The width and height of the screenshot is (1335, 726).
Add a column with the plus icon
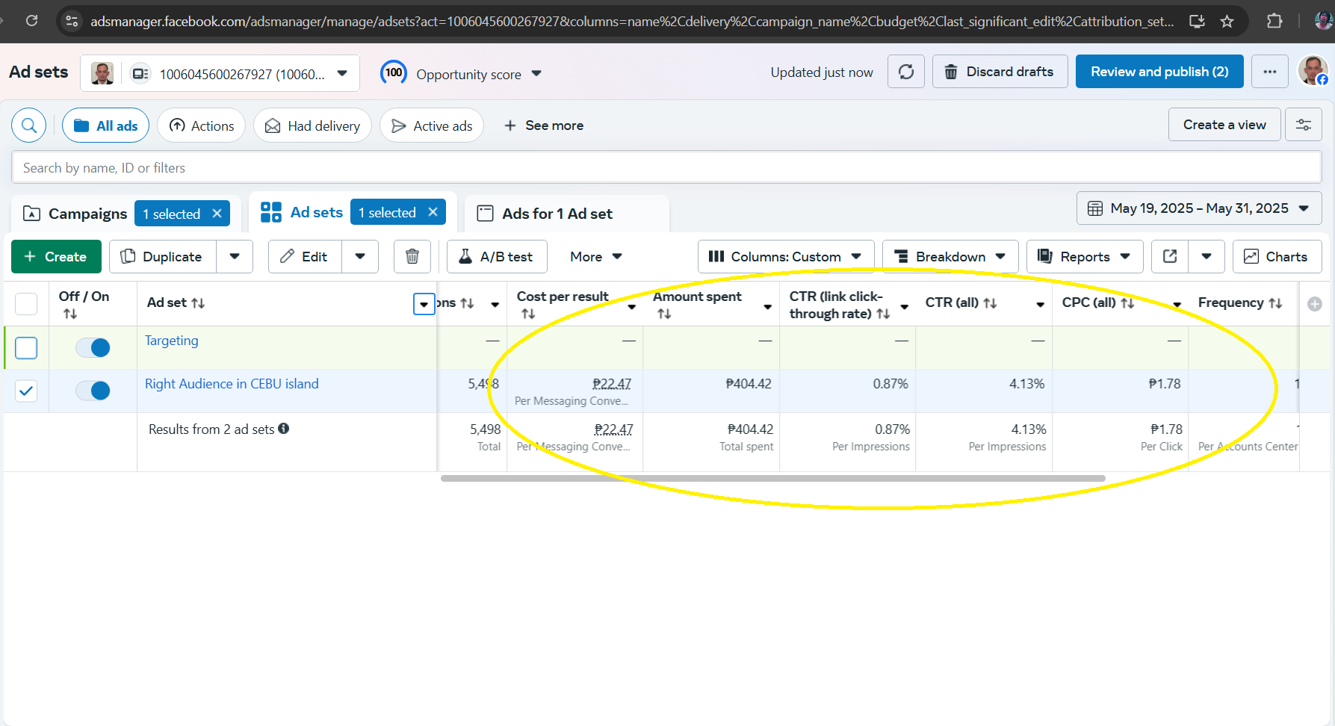coord(1315,303)
